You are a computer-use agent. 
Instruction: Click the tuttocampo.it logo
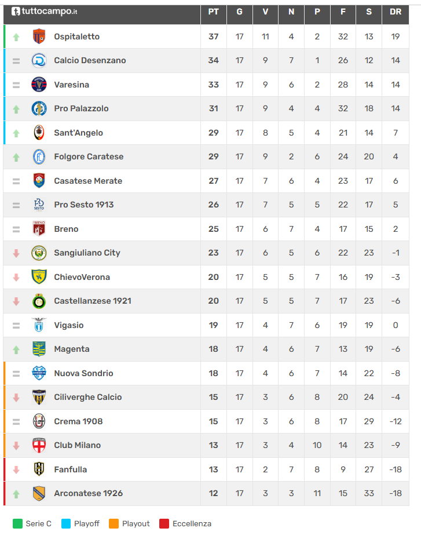click(x=45, y=12)
